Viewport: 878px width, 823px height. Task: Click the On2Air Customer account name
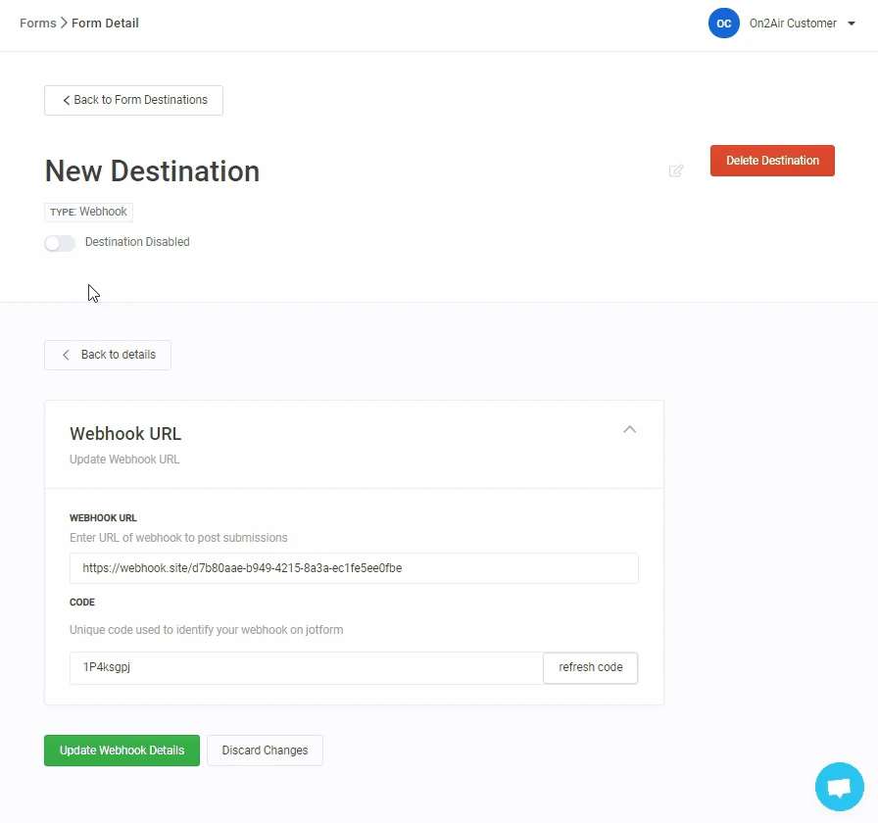click(x=792, y=24)
